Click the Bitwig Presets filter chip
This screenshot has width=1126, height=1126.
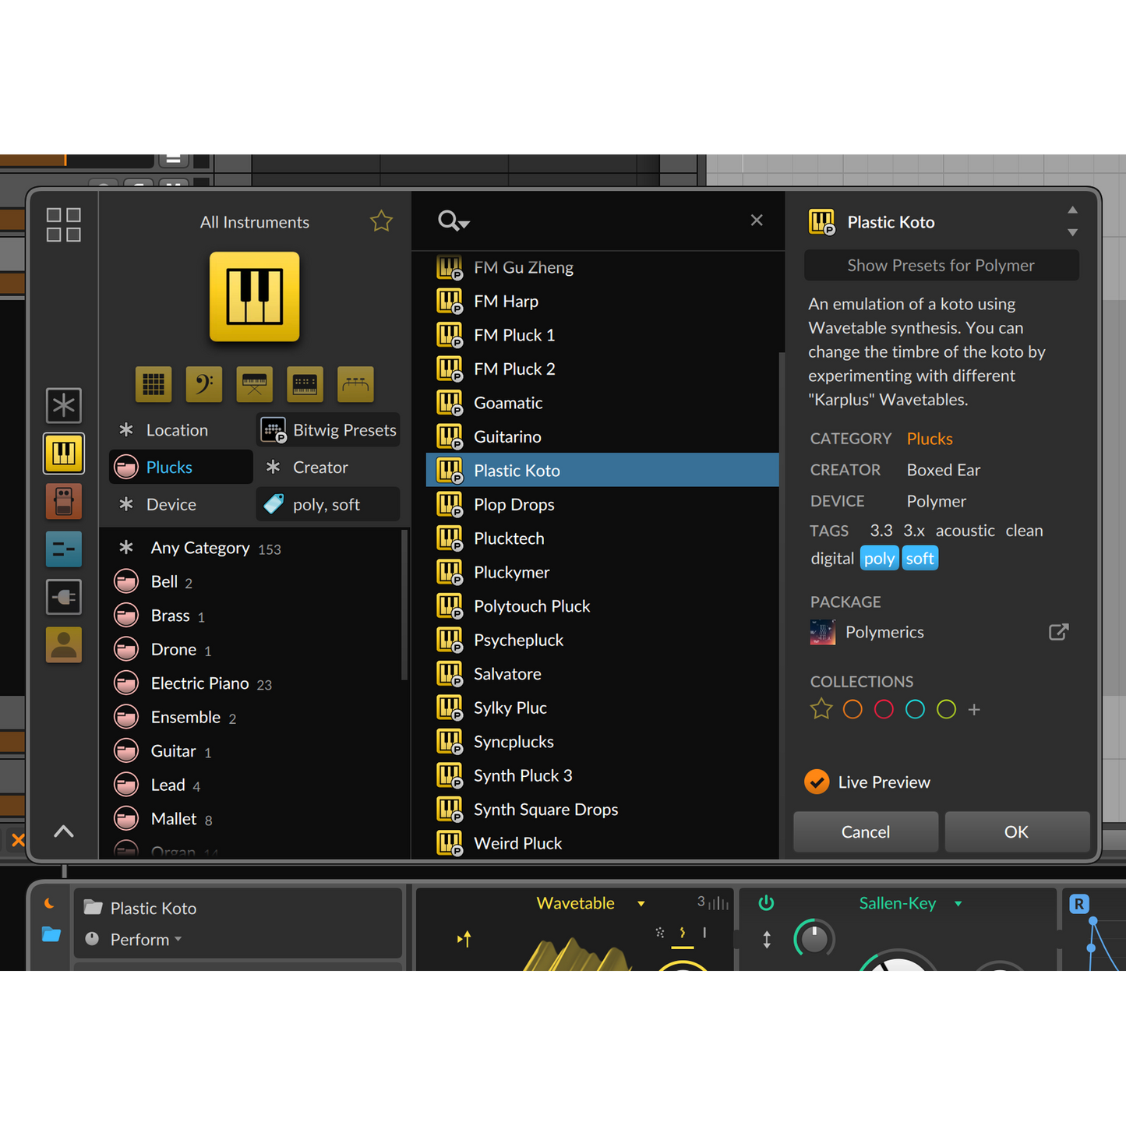coord(328,429)
